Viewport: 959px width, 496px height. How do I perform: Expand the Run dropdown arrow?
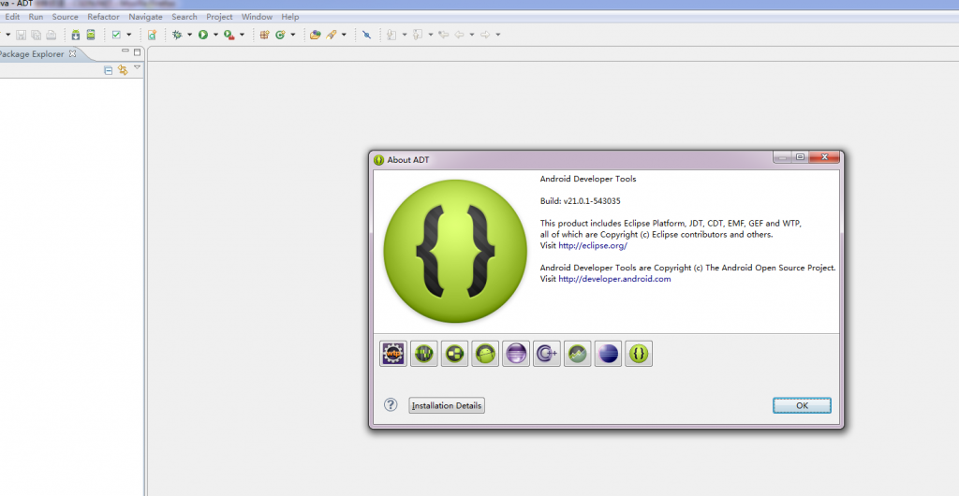(x=215, y=35)
